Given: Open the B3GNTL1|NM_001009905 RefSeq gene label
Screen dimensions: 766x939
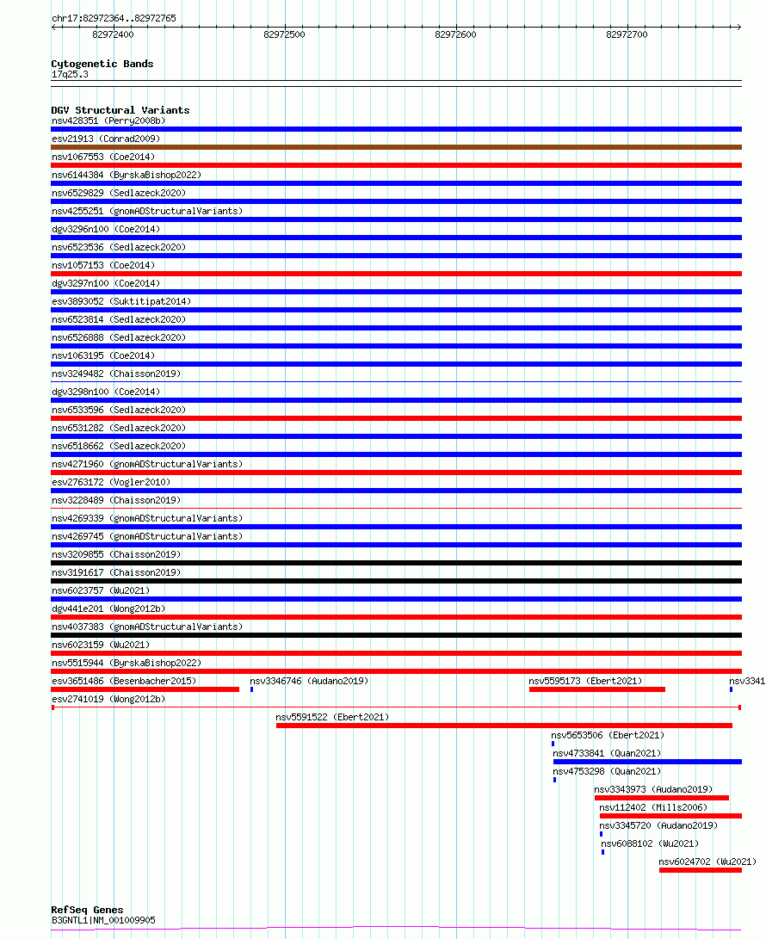Looking at the screenshot, I should [x=103, y=920].
